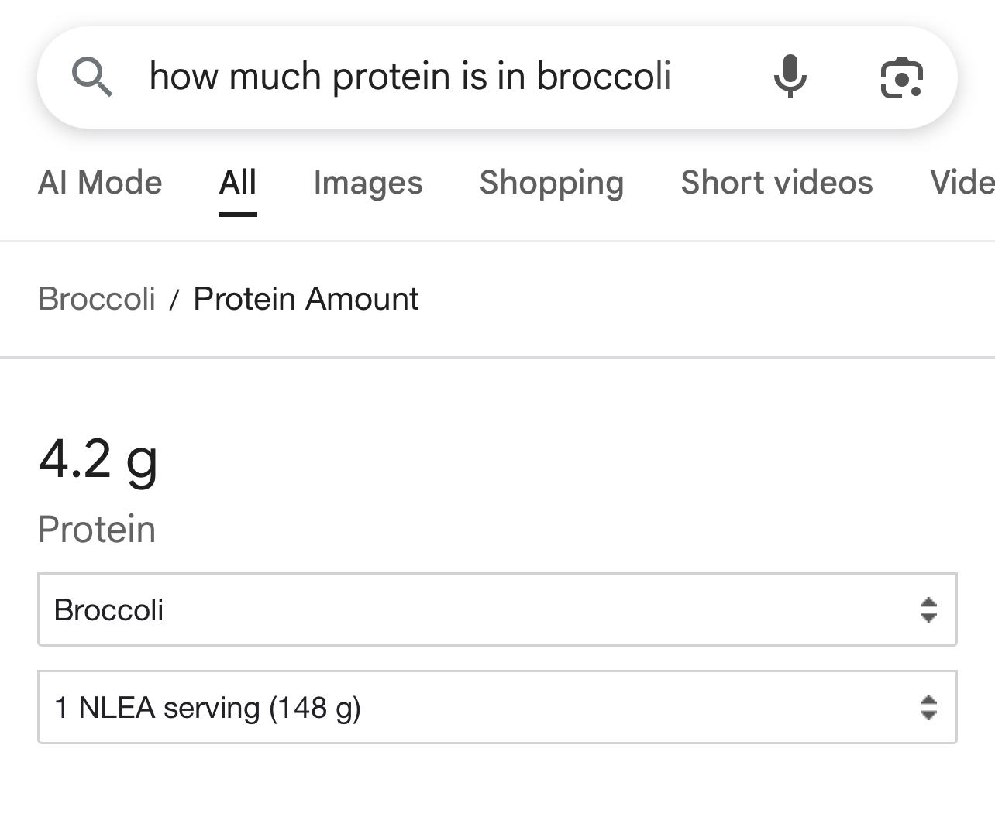Click the slash separator in breadcrumb
The height and width of the screenshot is (817, 995).
174,300
